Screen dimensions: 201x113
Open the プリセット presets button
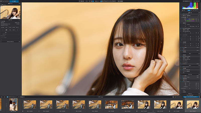point(197,1)
